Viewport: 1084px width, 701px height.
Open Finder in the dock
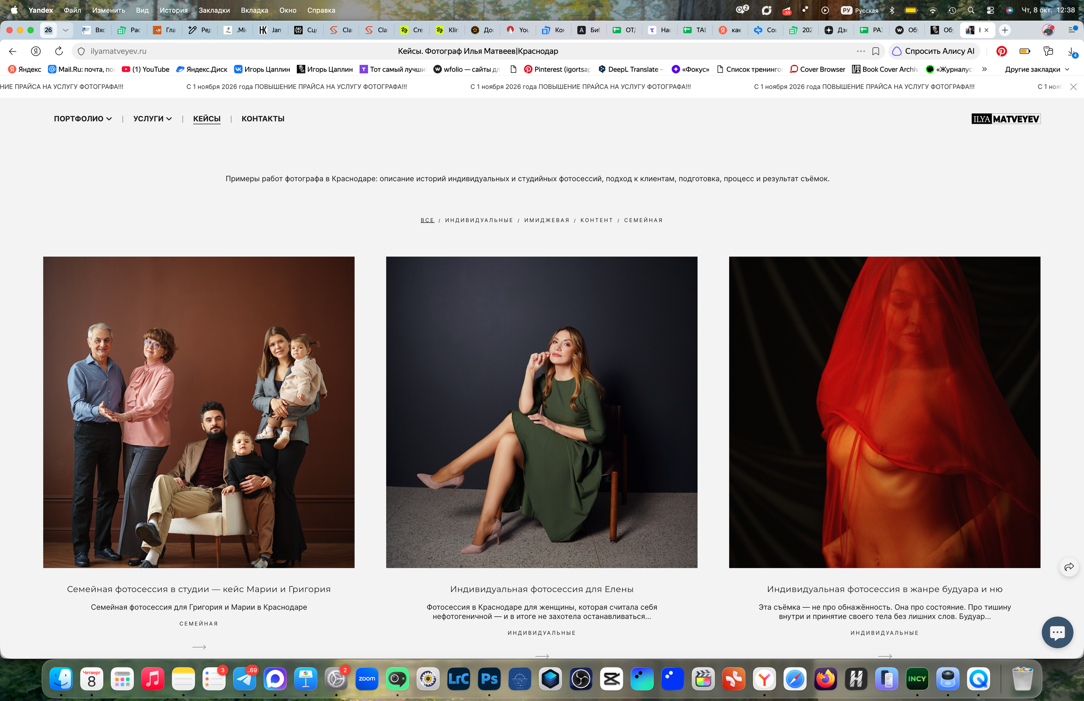point(61,679)
